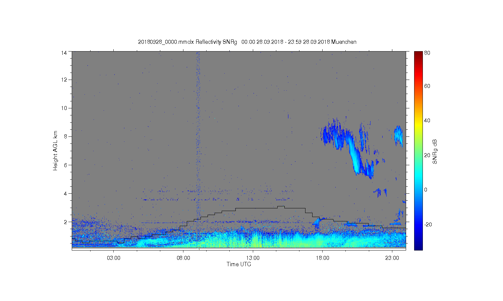
Task: Click the height axis label 2
Action: pos(65,222)
